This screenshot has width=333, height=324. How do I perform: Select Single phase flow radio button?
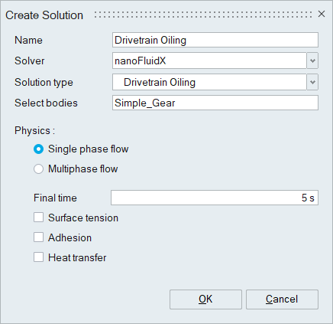[38, 149]
